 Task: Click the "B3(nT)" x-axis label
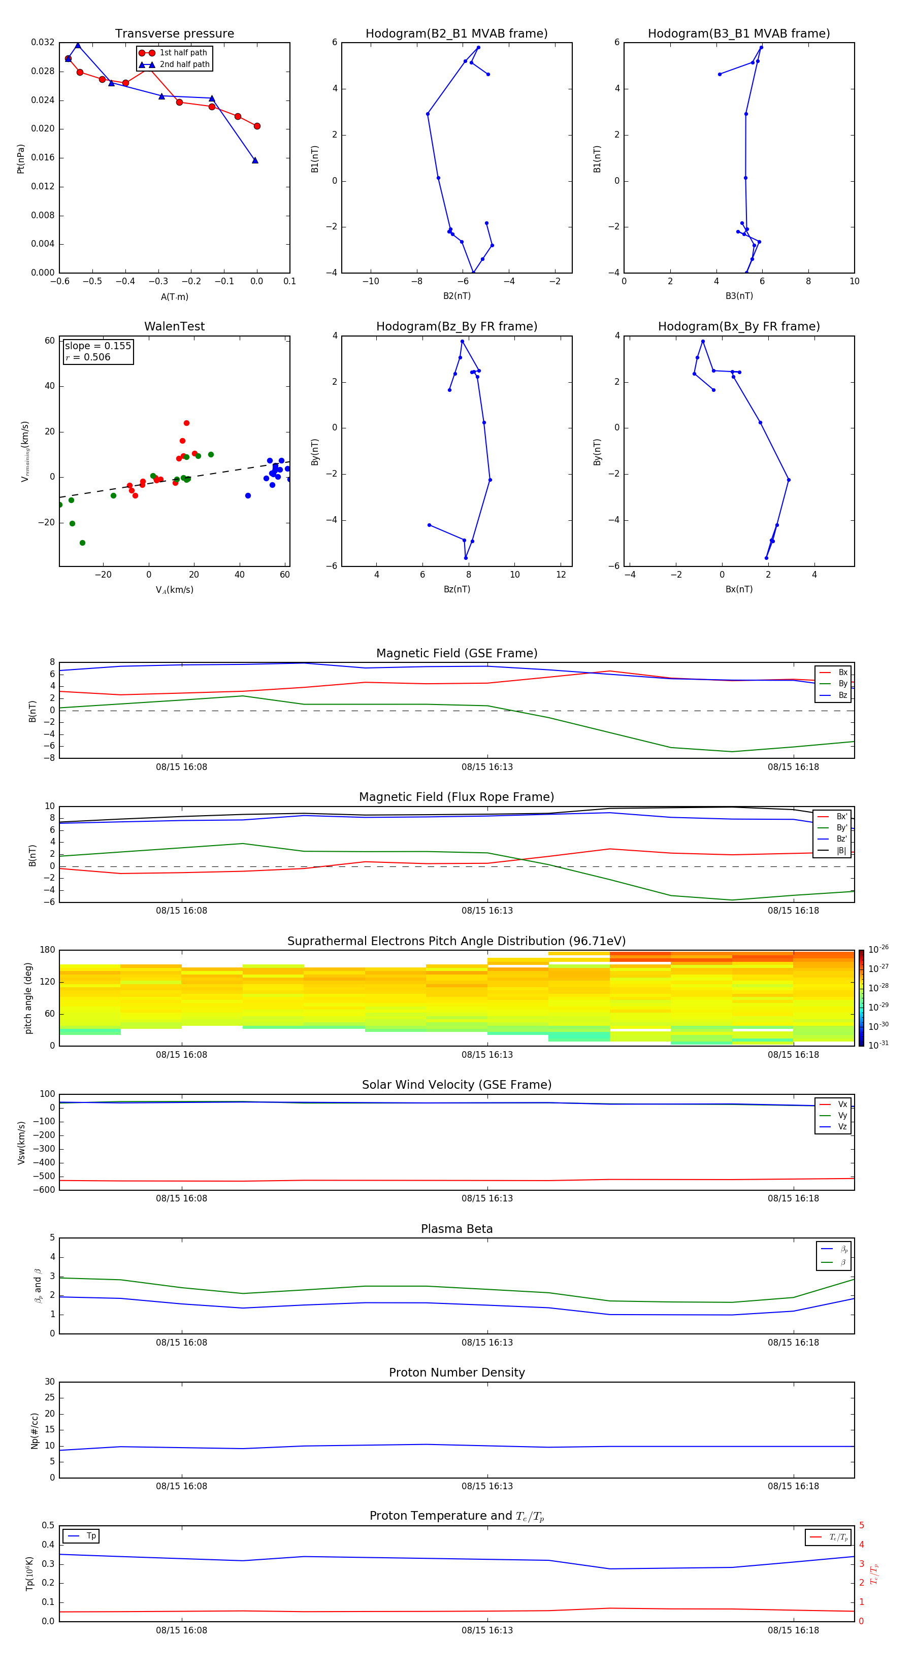(x=739, y=296)
